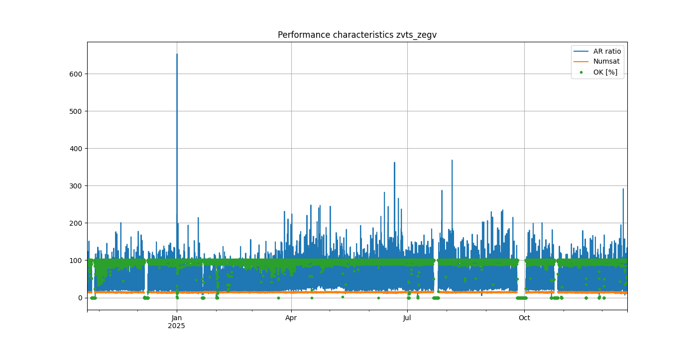Click the 200 y-axis tick label

(76, 223)
